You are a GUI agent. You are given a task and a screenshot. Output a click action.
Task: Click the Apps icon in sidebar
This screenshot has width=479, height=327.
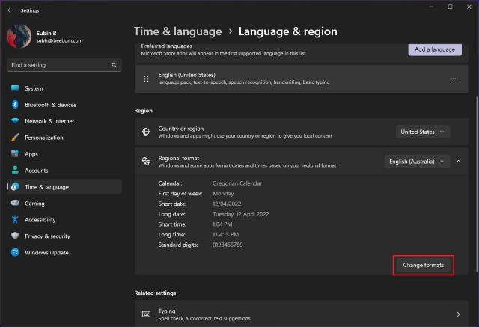[15, 154]
